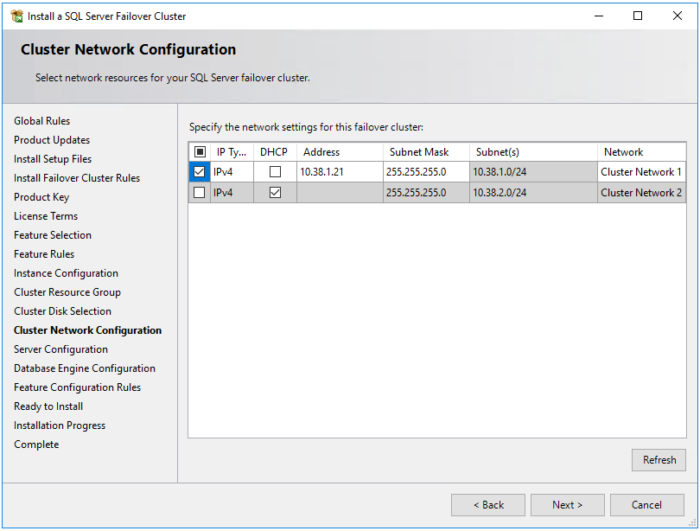Go to Cluster Disk Selection step
Viewport: 700px width, 531px height.
pos(61,310)
